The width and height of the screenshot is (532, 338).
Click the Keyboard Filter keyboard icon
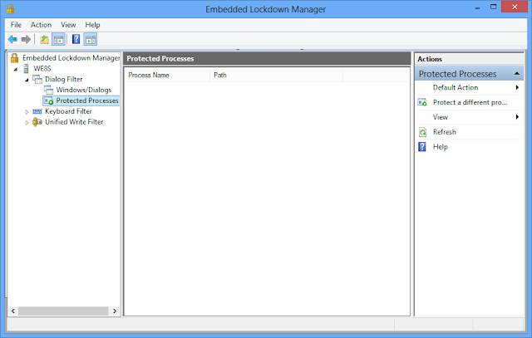click(37, 111)
